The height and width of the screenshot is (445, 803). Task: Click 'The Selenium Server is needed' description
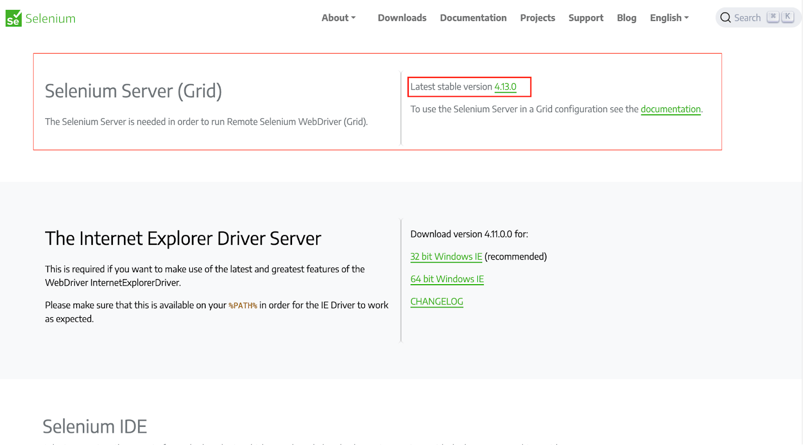click(x=206, y=122)
